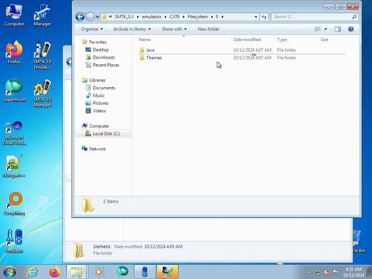Screen dimensions: 372x279
Task: Select the Videos library
Action: [96, 110]
